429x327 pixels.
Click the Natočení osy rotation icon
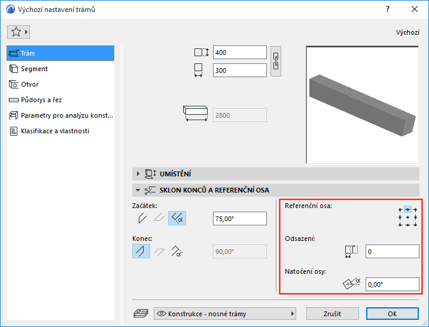[x=351, y=283]
